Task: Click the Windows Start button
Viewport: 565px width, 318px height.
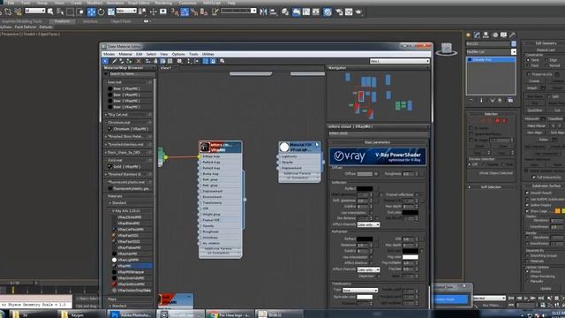Action: (3, 314)
